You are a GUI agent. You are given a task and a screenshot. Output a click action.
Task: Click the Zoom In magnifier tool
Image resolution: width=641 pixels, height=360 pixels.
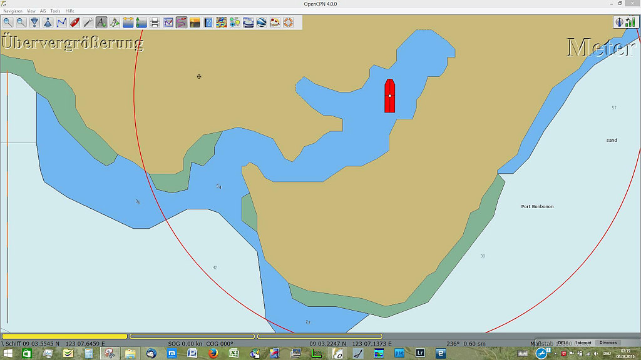(8, 22)
